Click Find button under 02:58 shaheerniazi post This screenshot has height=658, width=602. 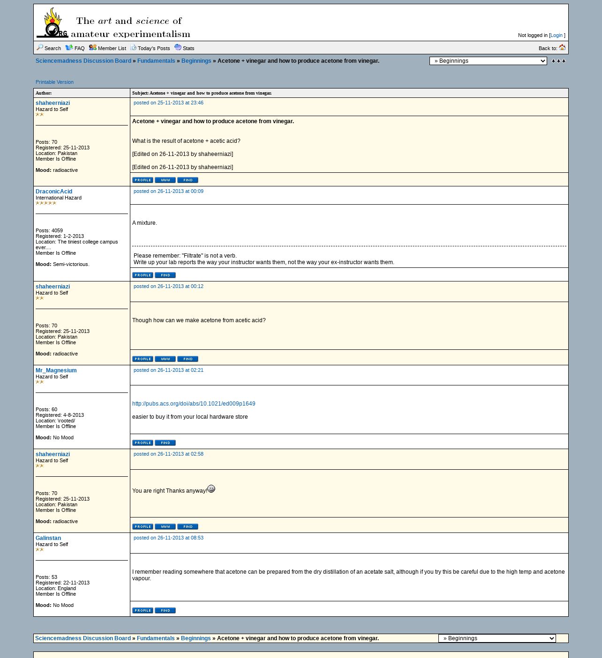[x=188, y=526]
